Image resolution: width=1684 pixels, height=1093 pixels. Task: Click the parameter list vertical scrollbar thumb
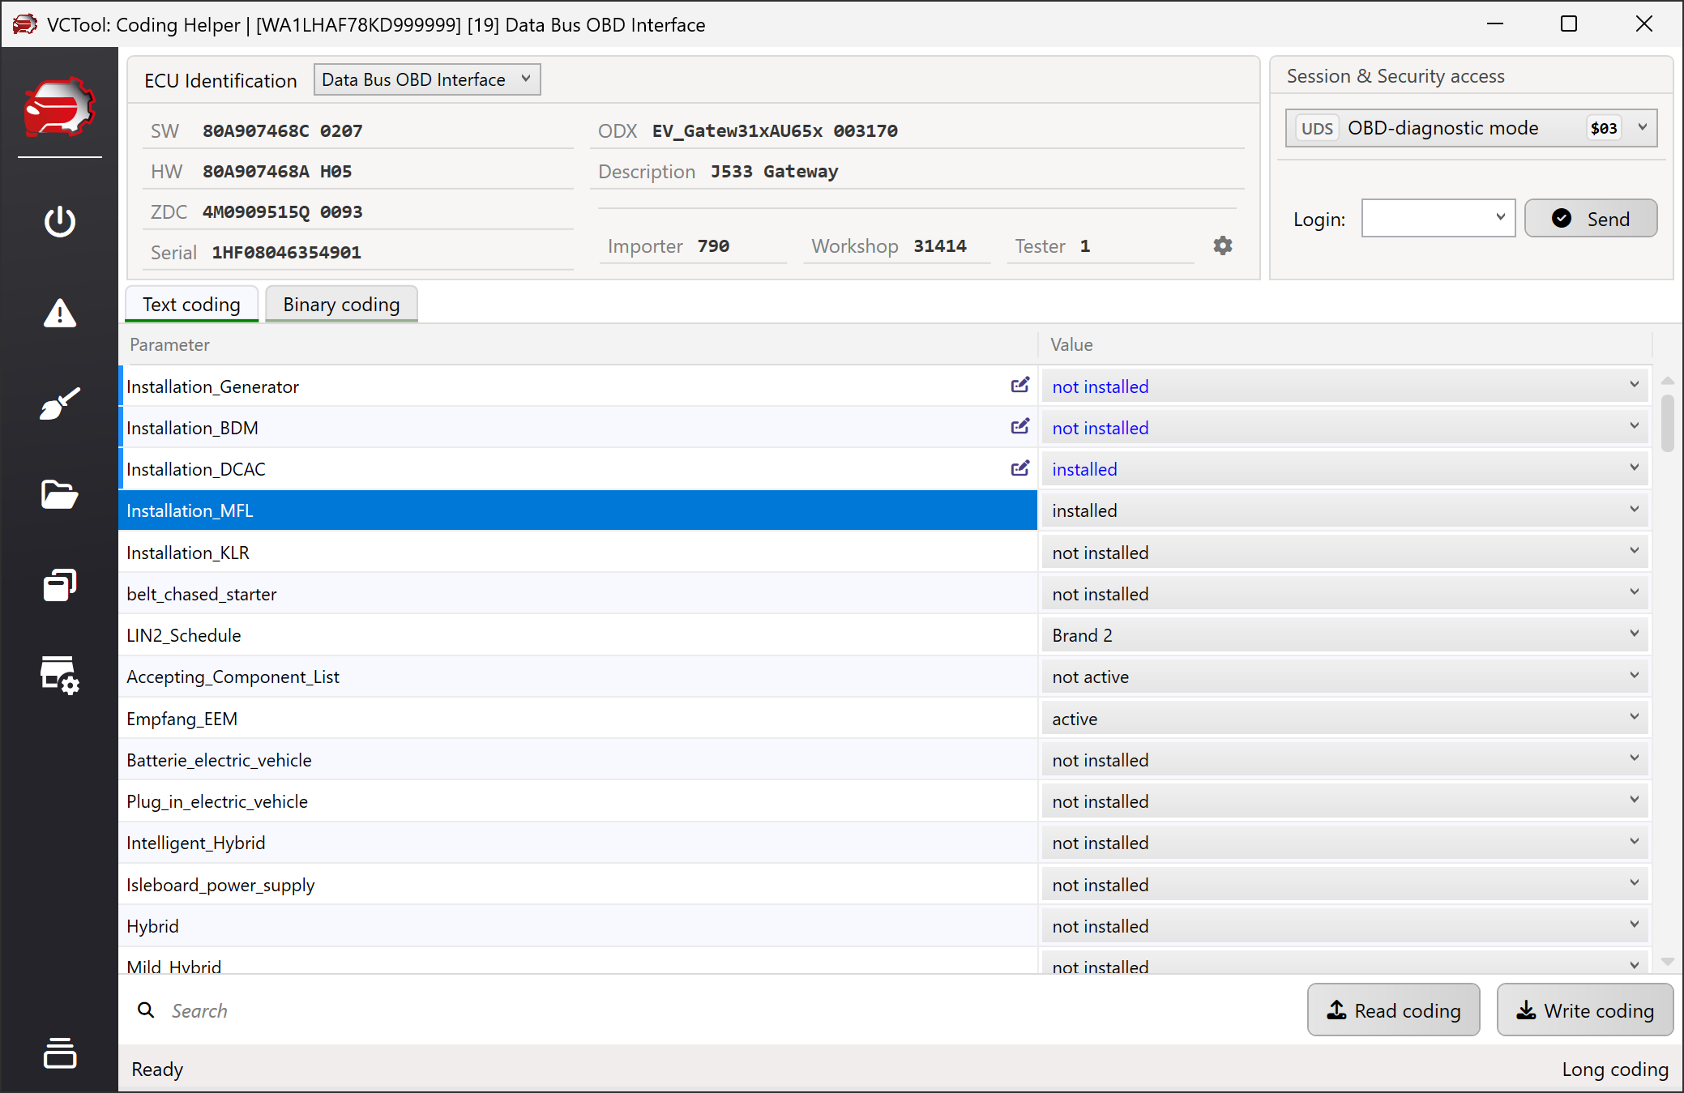[x=1666, y=422]
